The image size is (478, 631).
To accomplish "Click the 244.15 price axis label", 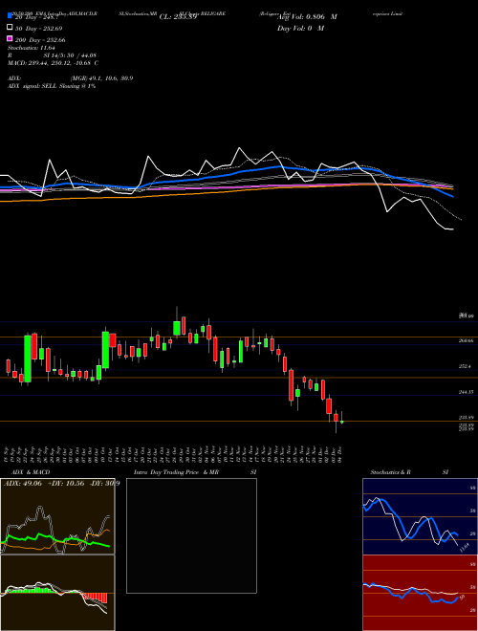I will click(x=466, y=392).
